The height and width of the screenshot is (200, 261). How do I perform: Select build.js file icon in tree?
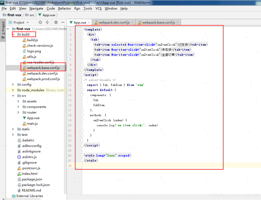click(24, 40)
